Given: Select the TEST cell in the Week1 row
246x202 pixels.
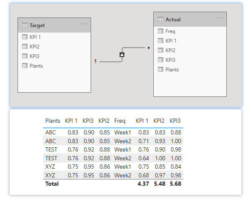Looking at the screenshot, I should 51,149.
